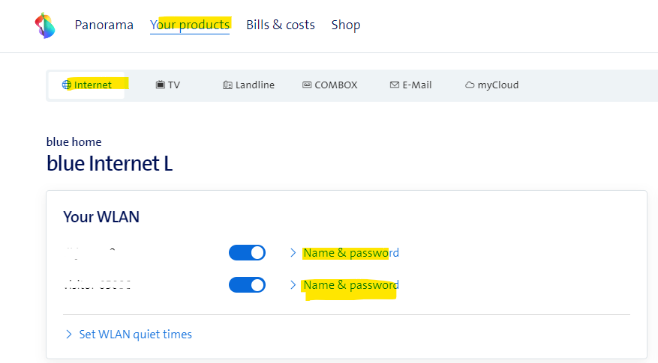658x363 pixels.
Task: Click the E-Mail envelope icon
Action: pos(394,85)
